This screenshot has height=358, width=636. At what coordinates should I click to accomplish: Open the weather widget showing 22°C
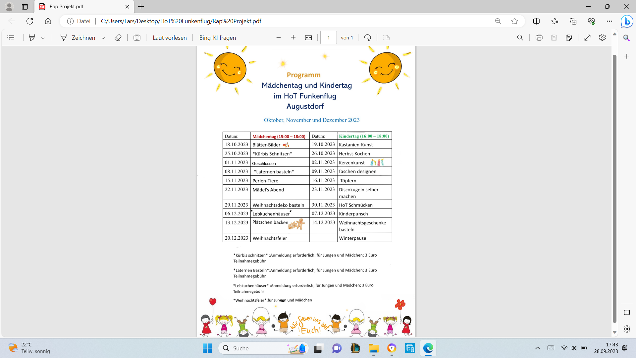click(29, 348)
